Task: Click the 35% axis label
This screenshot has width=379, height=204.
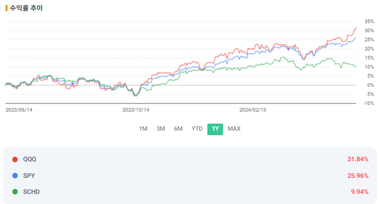Action: point(369,22)
